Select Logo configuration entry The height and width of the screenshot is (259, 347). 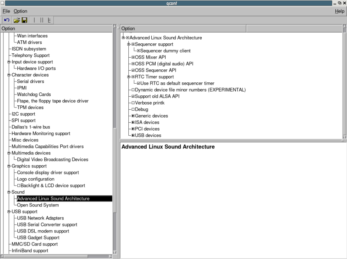[36, 179]
